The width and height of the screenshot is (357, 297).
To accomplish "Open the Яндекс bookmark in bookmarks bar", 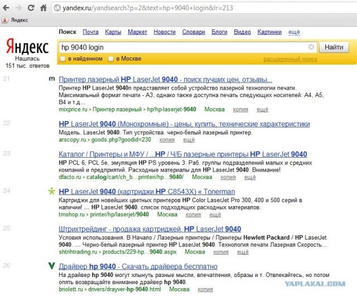I will pos(15,20).
